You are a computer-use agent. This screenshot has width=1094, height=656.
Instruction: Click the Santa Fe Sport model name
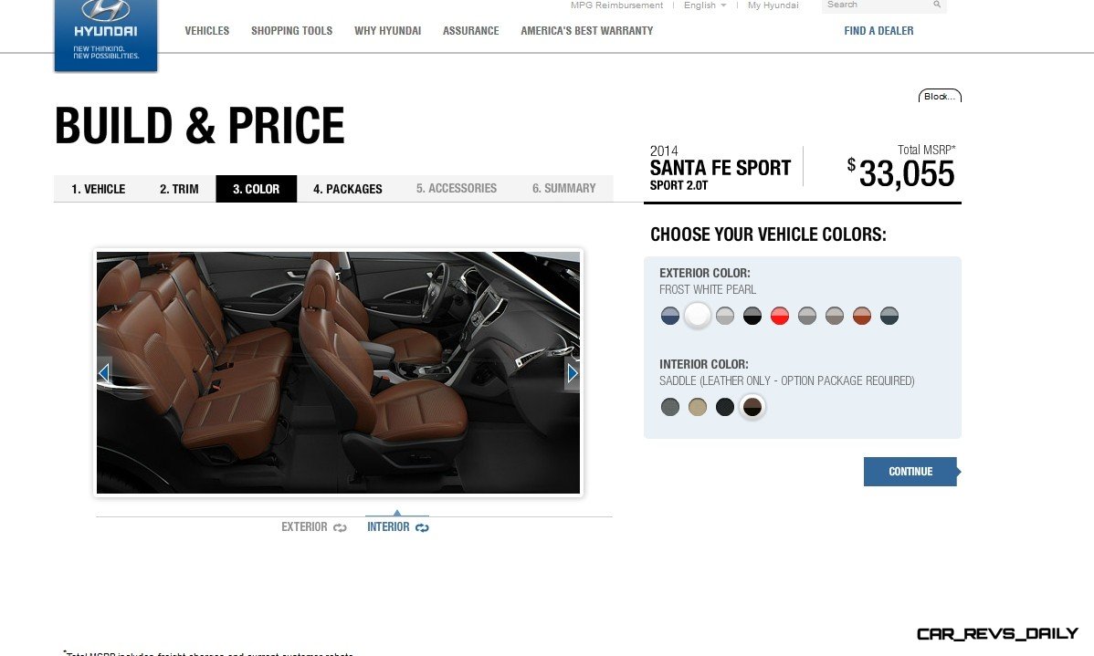[720, 168]
